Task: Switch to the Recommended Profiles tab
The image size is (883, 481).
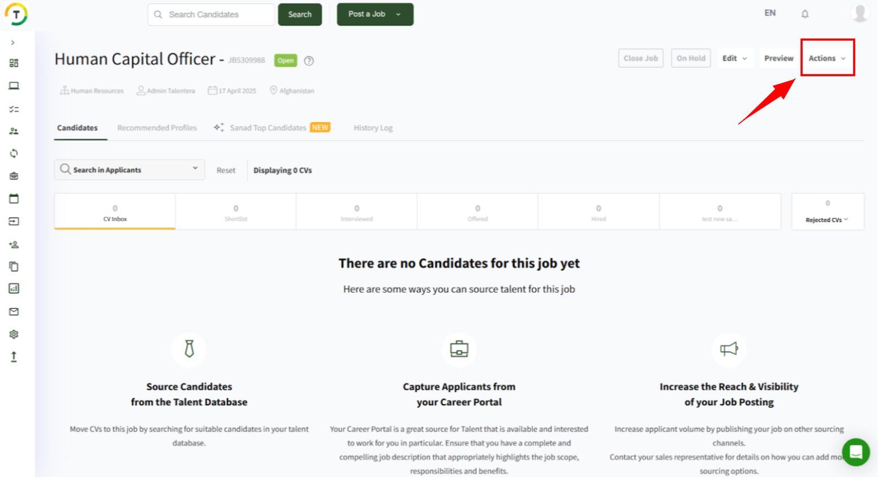Action: click(x=157, y=128)
